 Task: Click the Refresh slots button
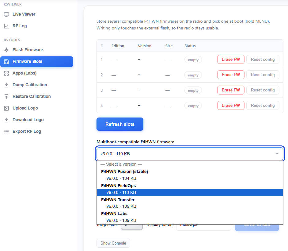coord(120,124)
